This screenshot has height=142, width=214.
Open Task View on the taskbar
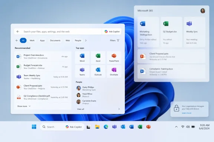coord(88,127)
